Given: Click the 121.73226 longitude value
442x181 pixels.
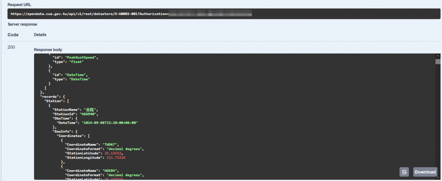Looking at the screenshot, I should coord(116,158).
